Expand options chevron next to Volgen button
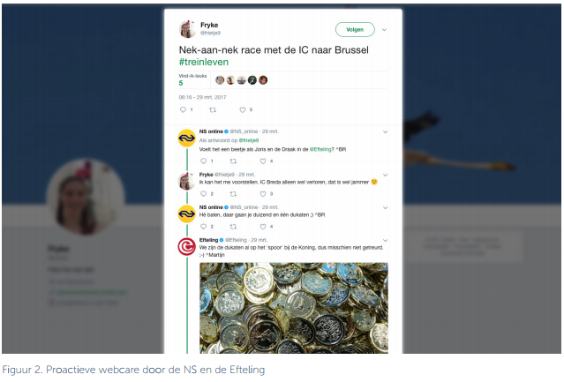Screen dimensions: 564x382 pyautogui.click(x=384, y=30)
